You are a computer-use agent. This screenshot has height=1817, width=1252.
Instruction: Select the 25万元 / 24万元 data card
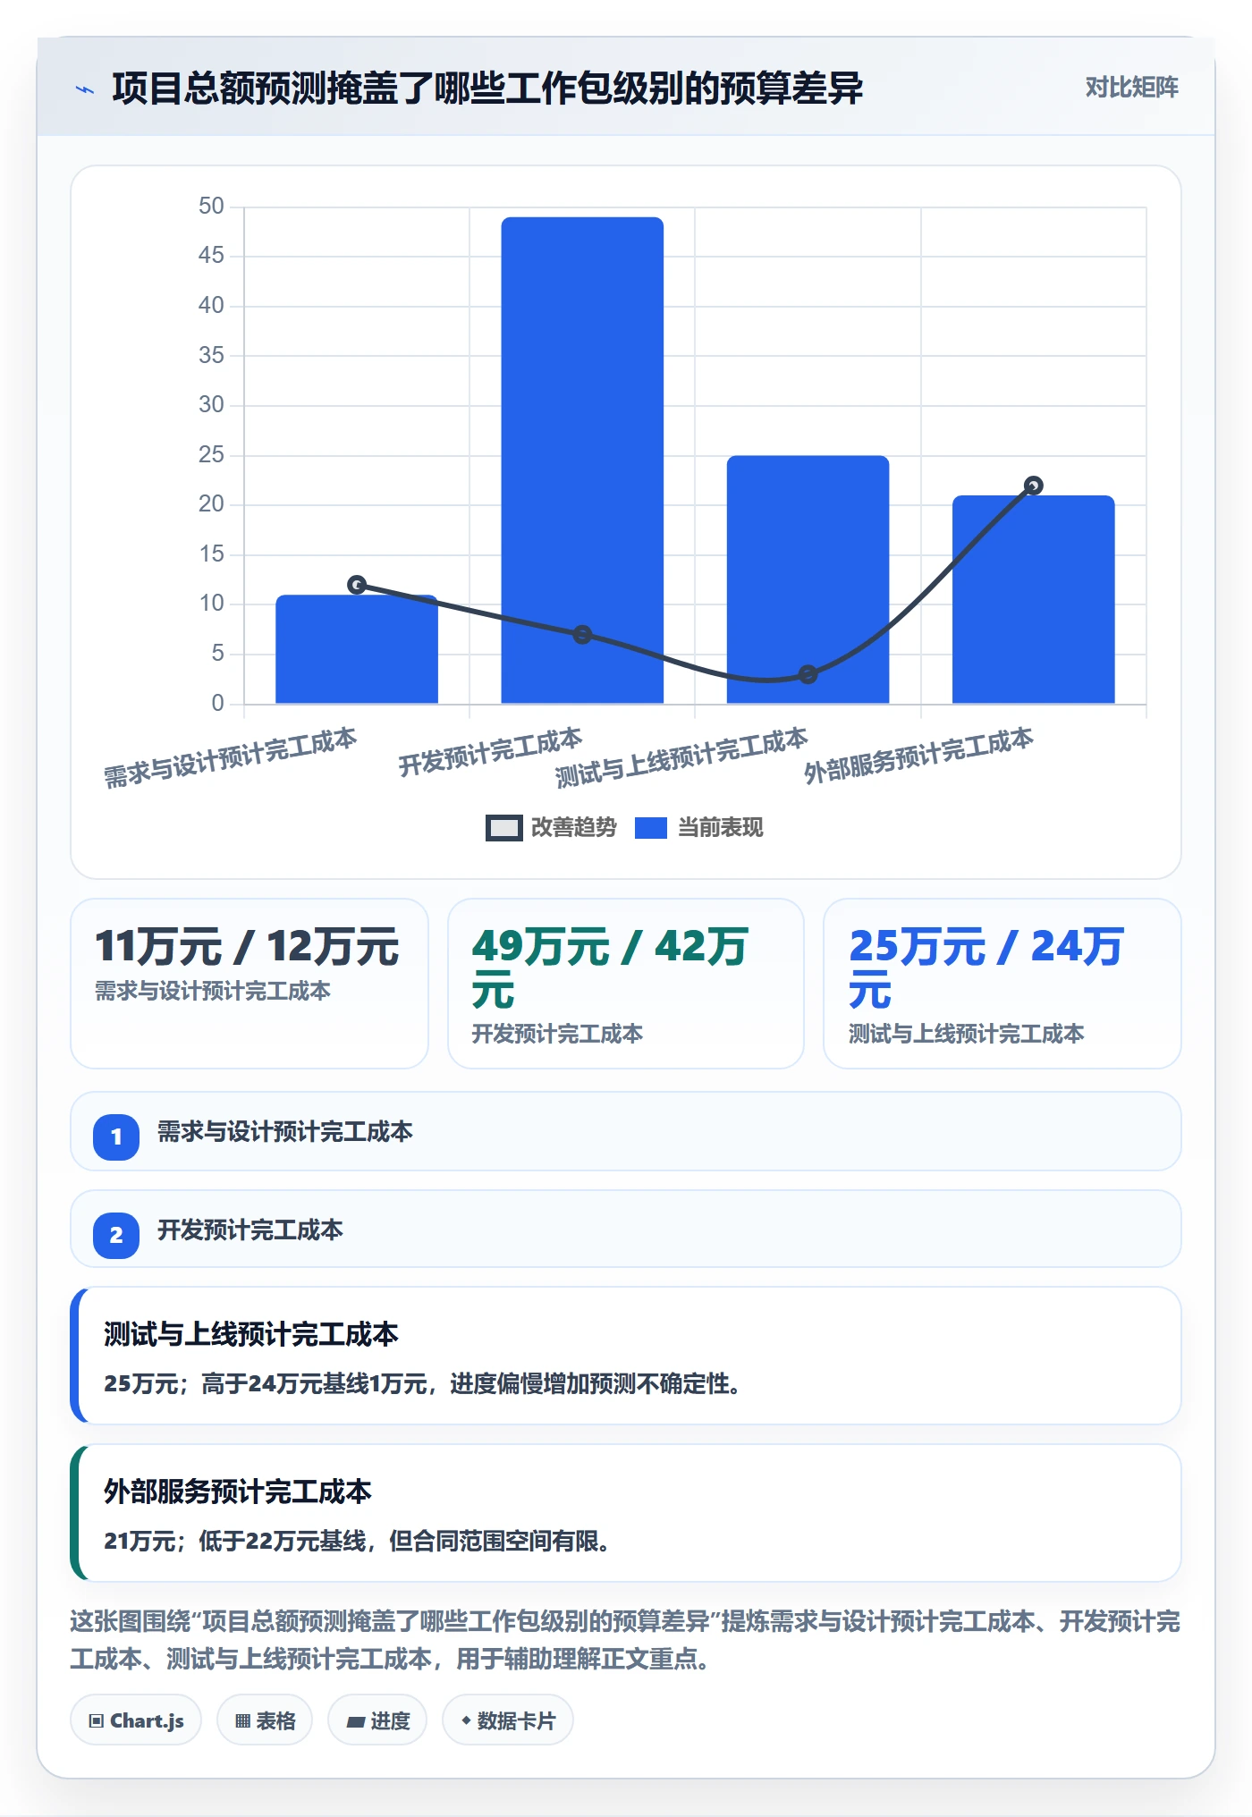click(1002, 983)
